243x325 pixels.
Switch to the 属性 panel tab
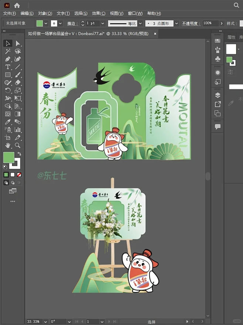coord(231,37)
